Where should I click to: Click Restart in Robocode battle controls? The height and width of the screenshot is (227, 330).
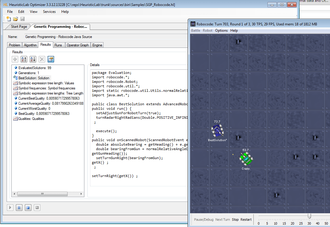[246, 220]
